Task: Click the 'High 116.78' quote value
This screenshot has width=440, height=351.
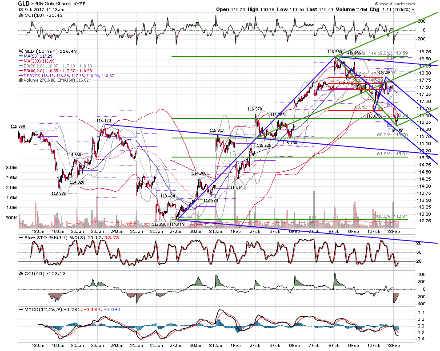Action: [261, 9]
